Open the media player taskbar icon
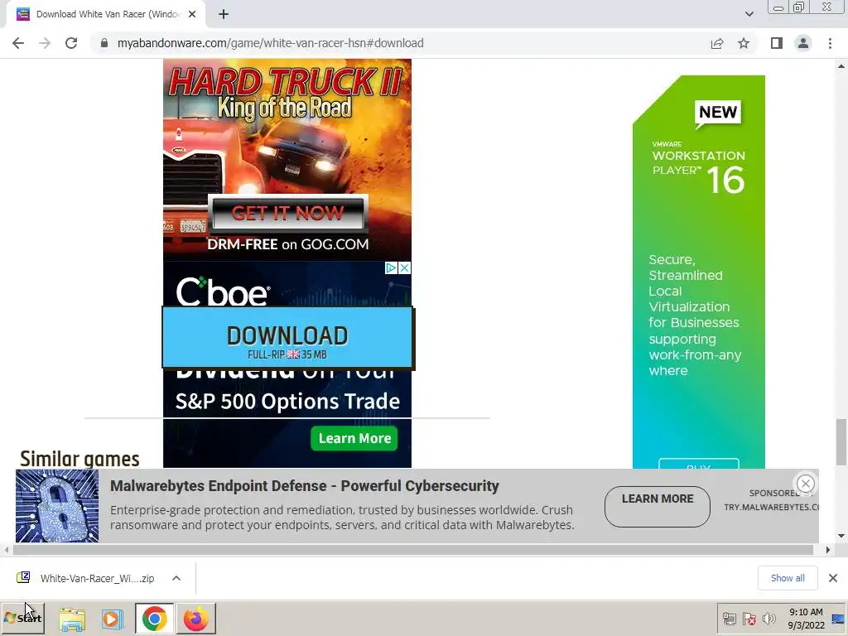The height and width of the screenshot is (636, 848). 113,619
